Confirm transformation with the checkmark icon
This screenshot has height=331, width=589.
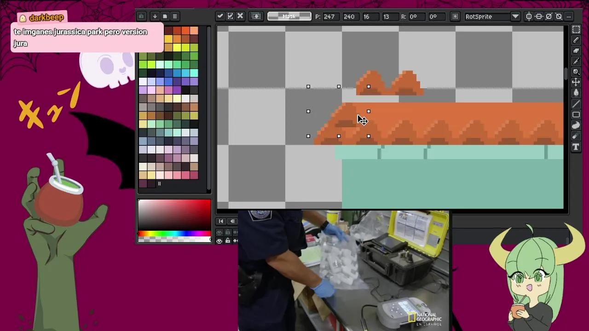click(220, 17)
